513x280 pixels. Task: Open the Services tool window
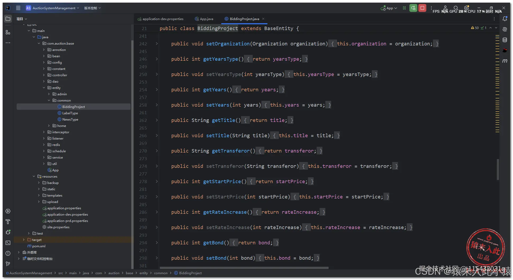click(x=8, y=211)
